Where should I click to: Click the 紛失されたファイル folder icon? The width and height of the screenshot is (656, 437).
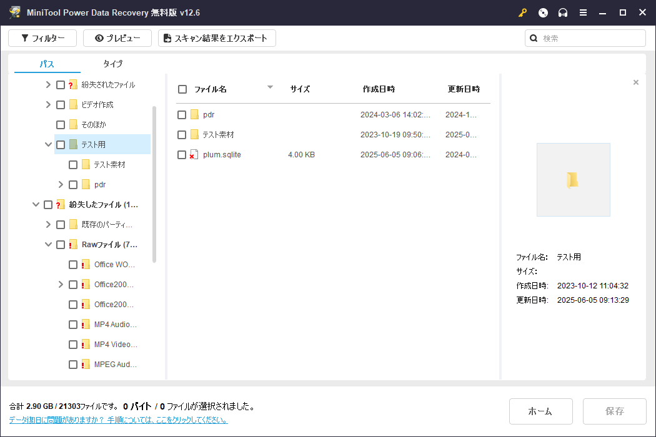(73, 84)
